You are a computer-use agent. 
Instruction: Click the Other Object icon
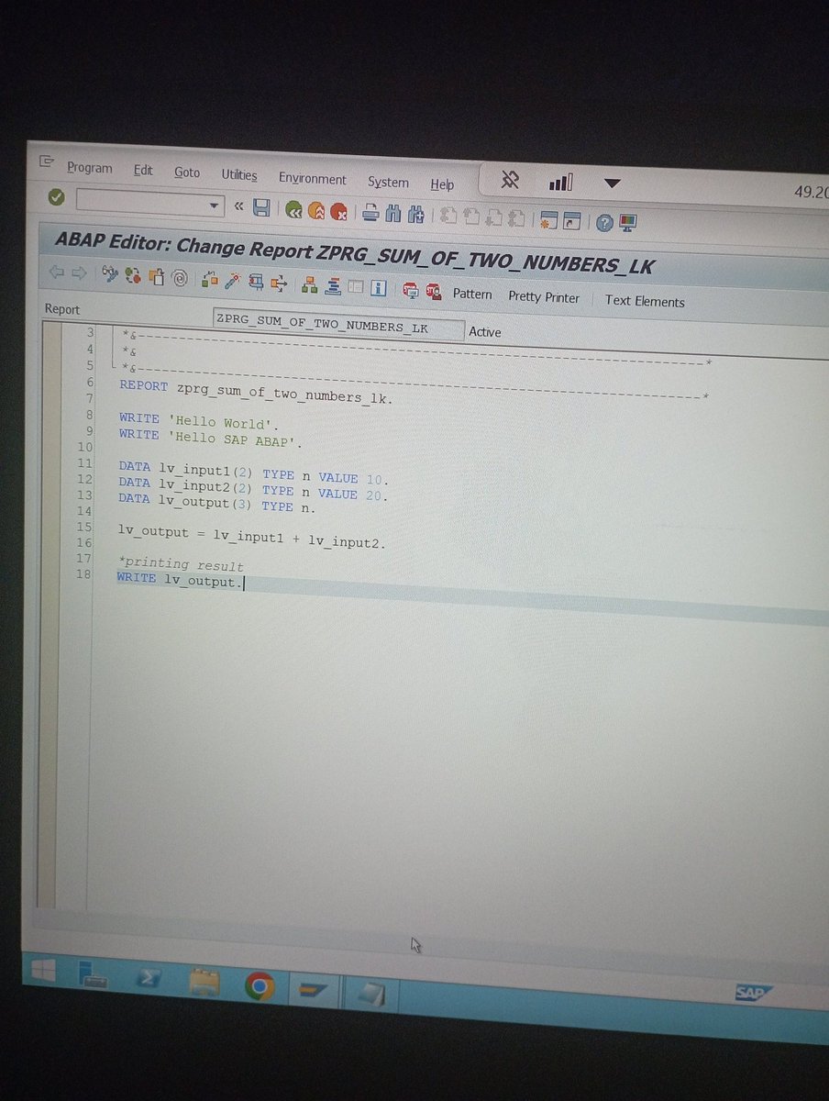(156, 275)
